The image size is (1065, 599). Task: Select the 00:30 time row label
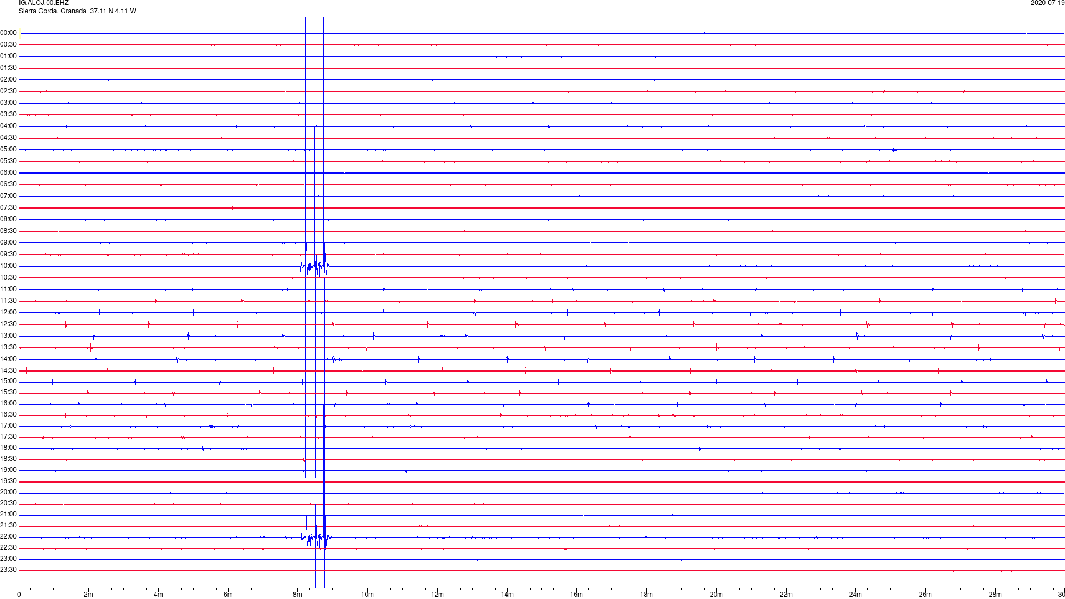tap(8, 44)
